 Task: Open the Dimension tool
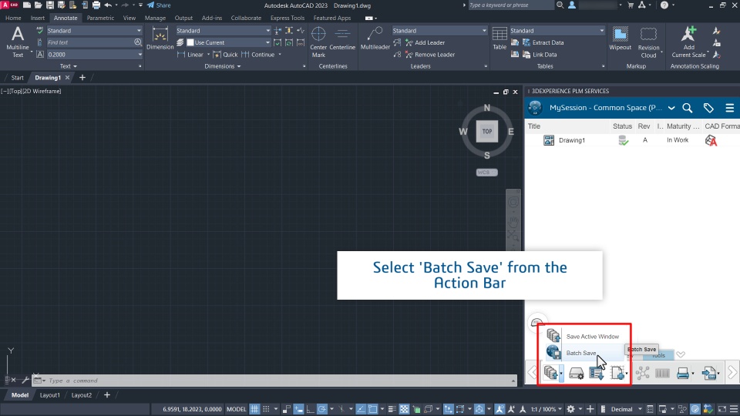click(160, 39)
